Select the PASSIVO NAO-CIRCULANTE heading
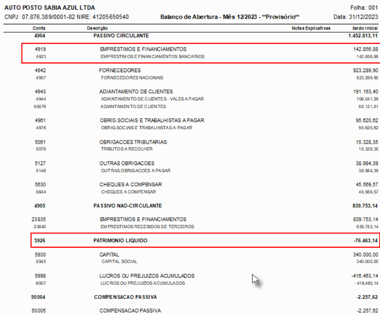 pos(128,206)
